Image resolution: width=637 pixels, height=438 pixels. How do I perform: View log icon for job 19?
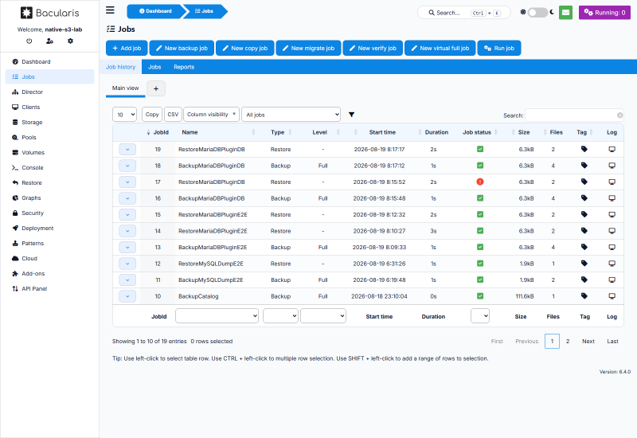coord(612,149)
